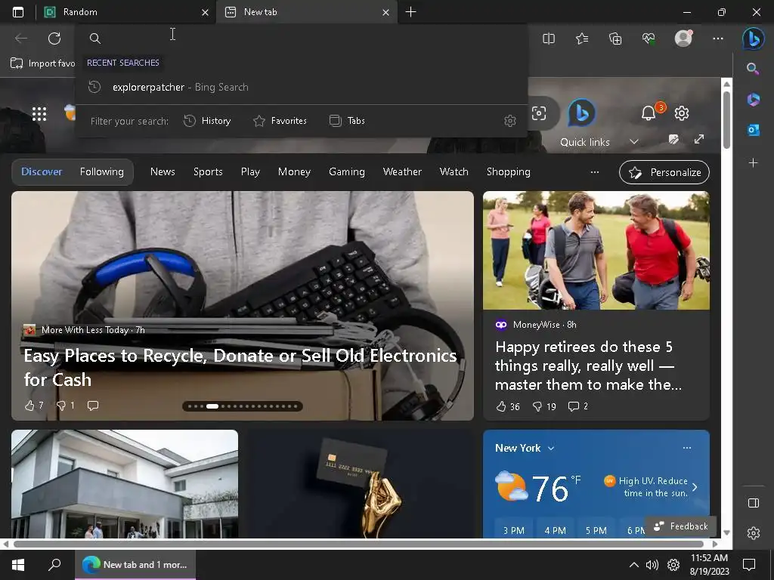Click the Personalize button
The height and width of the screenshot is (580, 774).
[x=664, y=172]
